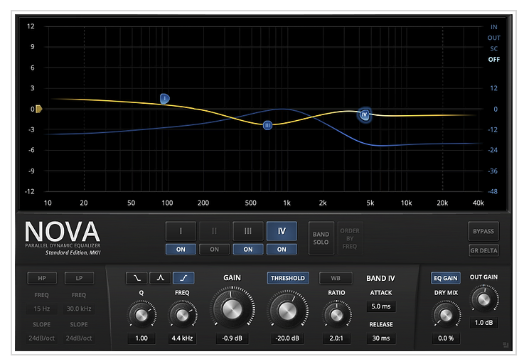Click the frequency value field 4.4 kHz
Image resolution: width=519 pixels, height=364 pixels.
click(183, 338)
